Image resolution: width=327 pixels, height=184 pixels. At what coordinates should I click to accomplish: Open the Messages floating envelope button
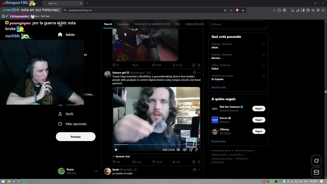tap(316, 172)
